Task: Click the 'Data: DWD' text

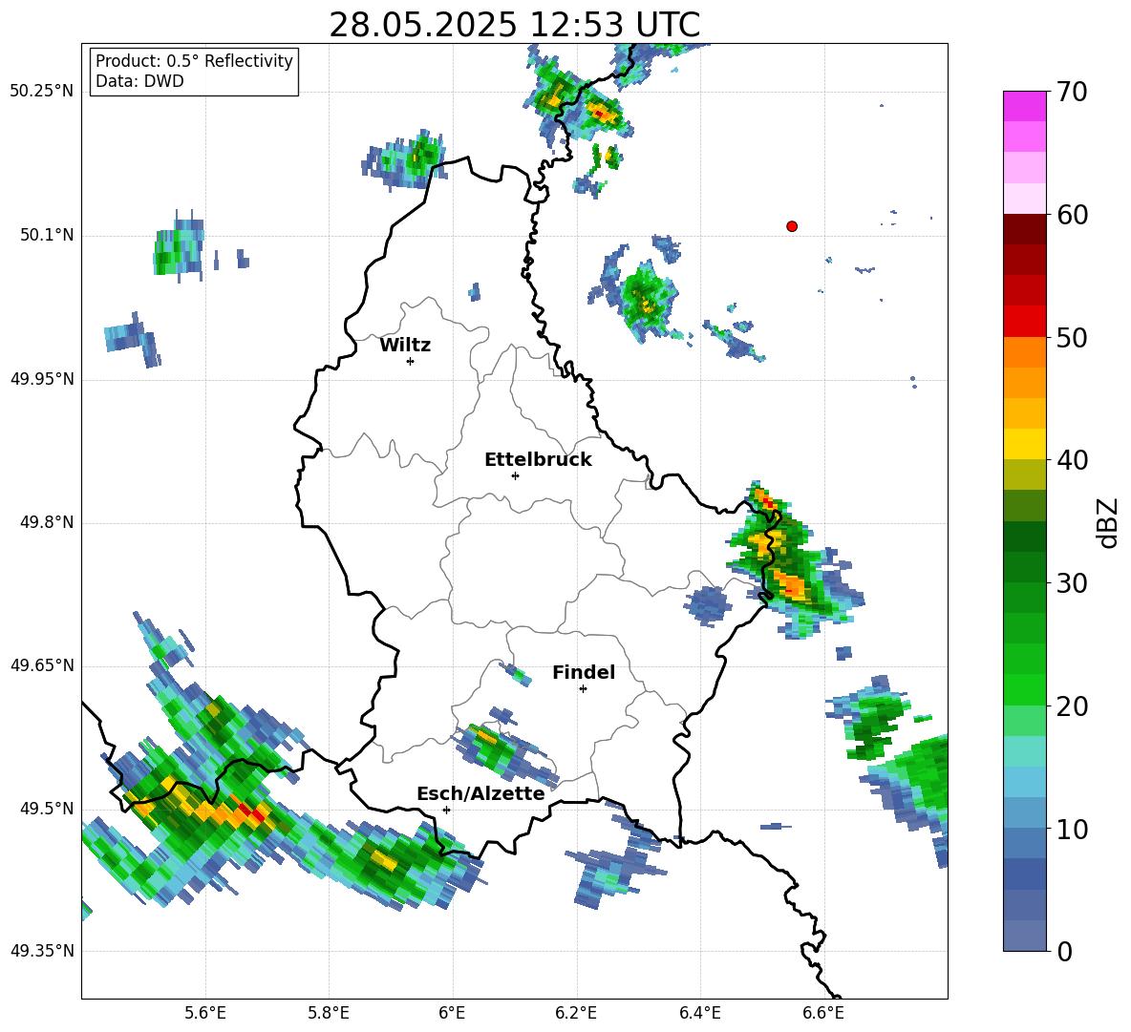Action: (139, 81)
